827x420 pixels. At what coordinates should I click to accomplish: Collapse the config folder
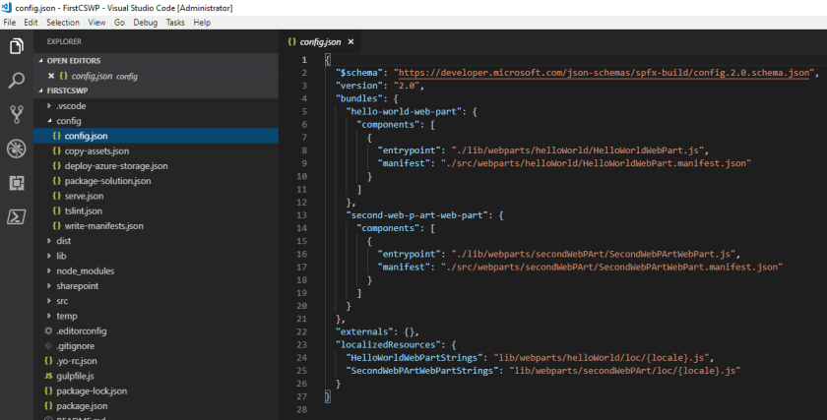coord(68,121)
